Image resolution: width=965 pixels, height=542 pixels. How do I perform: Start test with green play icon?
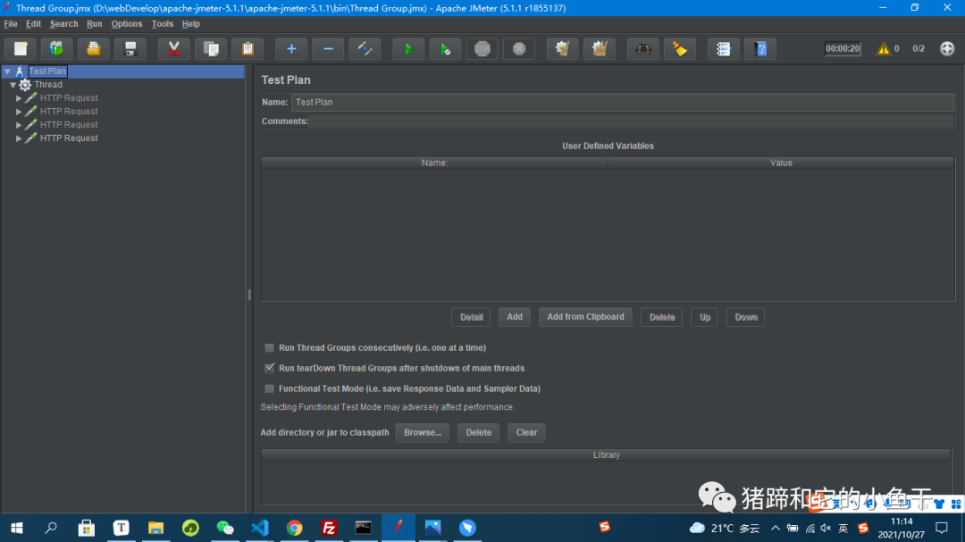408,48
